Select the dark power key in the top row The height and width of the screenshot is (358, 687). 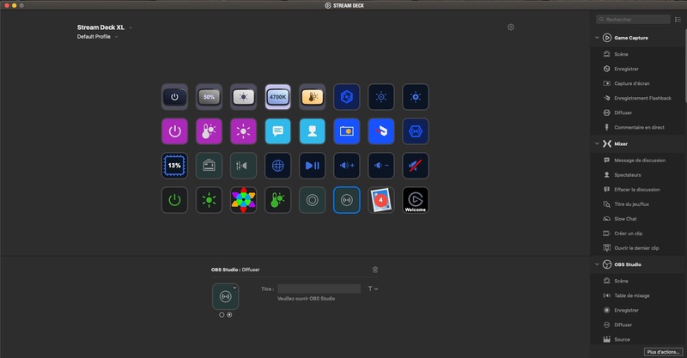click(x=174, y=97)
